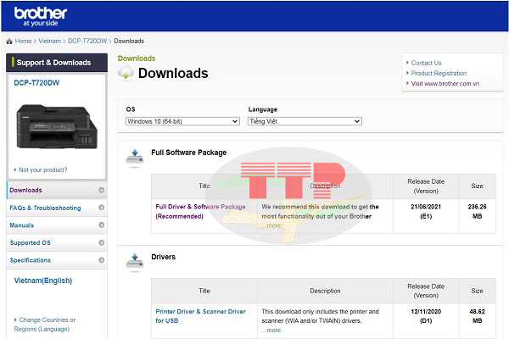Click the arrow icon next to Downloads in the sidebar
509x339 pixels.
[101, 190]
